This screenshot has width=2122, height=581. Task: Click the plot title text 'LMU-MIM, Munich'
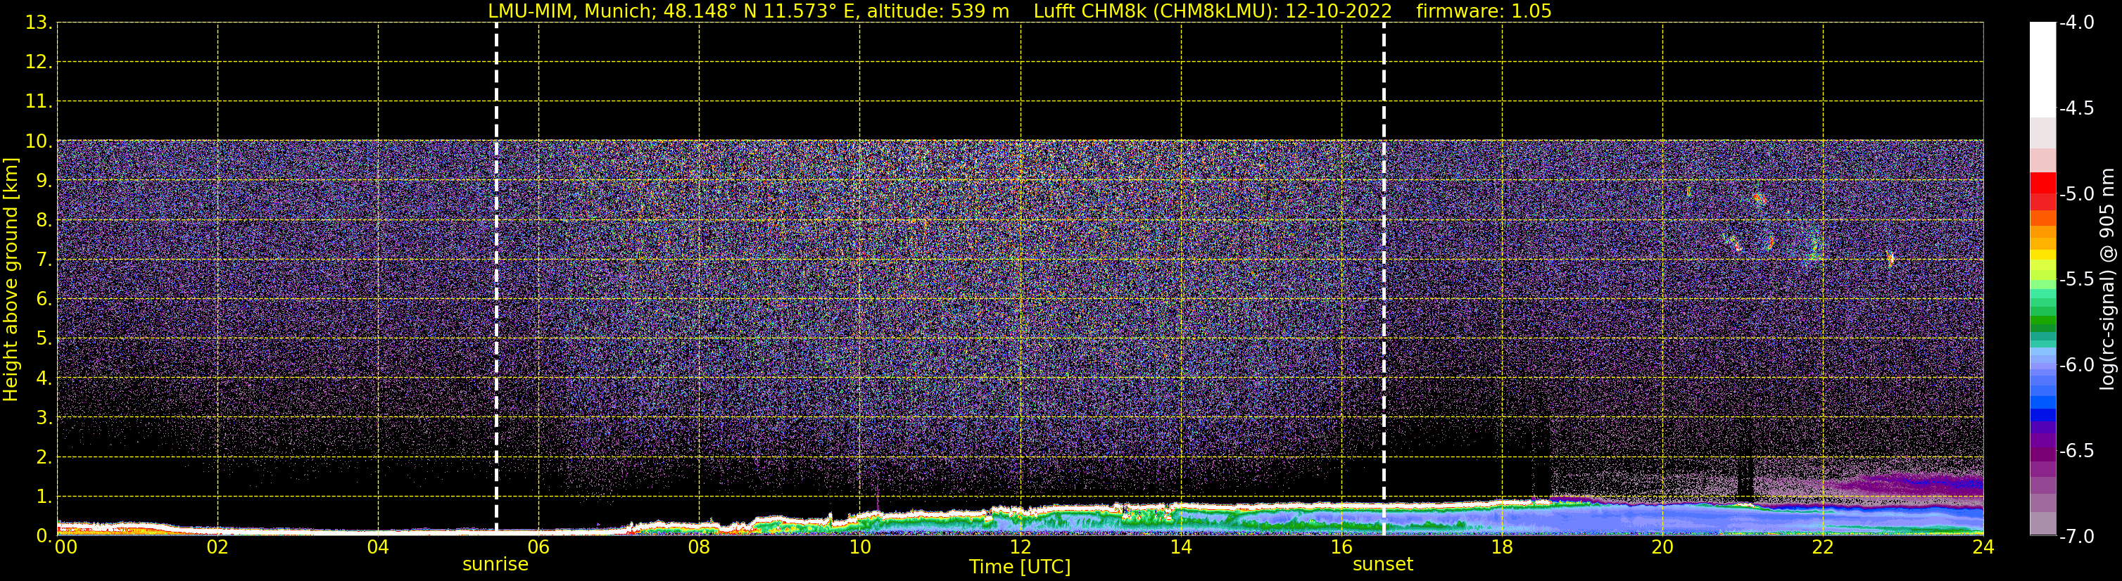click(572, 11)
